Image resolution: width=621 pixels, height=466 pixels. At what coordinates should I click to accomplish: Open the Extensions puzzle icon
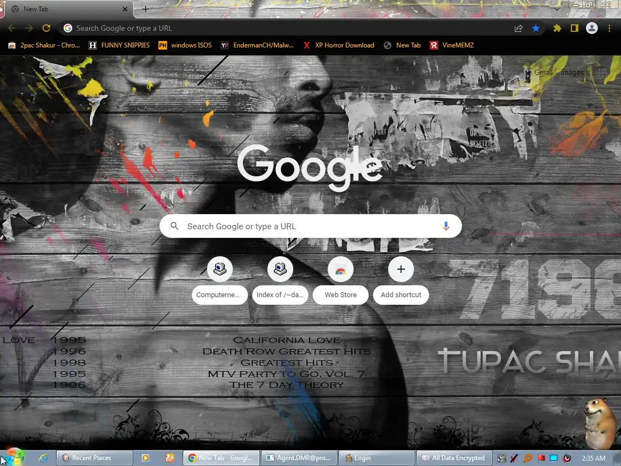click(x=557, y=28)
